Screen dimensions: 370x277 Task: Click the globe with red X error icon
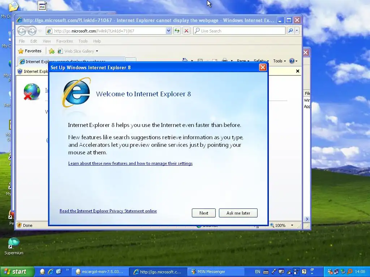click(32, 91)
